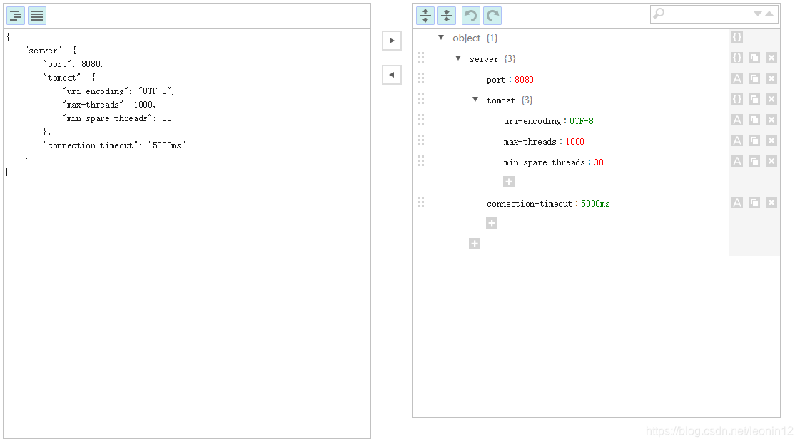Remove the tomcat node
Screen dimensions: 800x444
(771, 99)
